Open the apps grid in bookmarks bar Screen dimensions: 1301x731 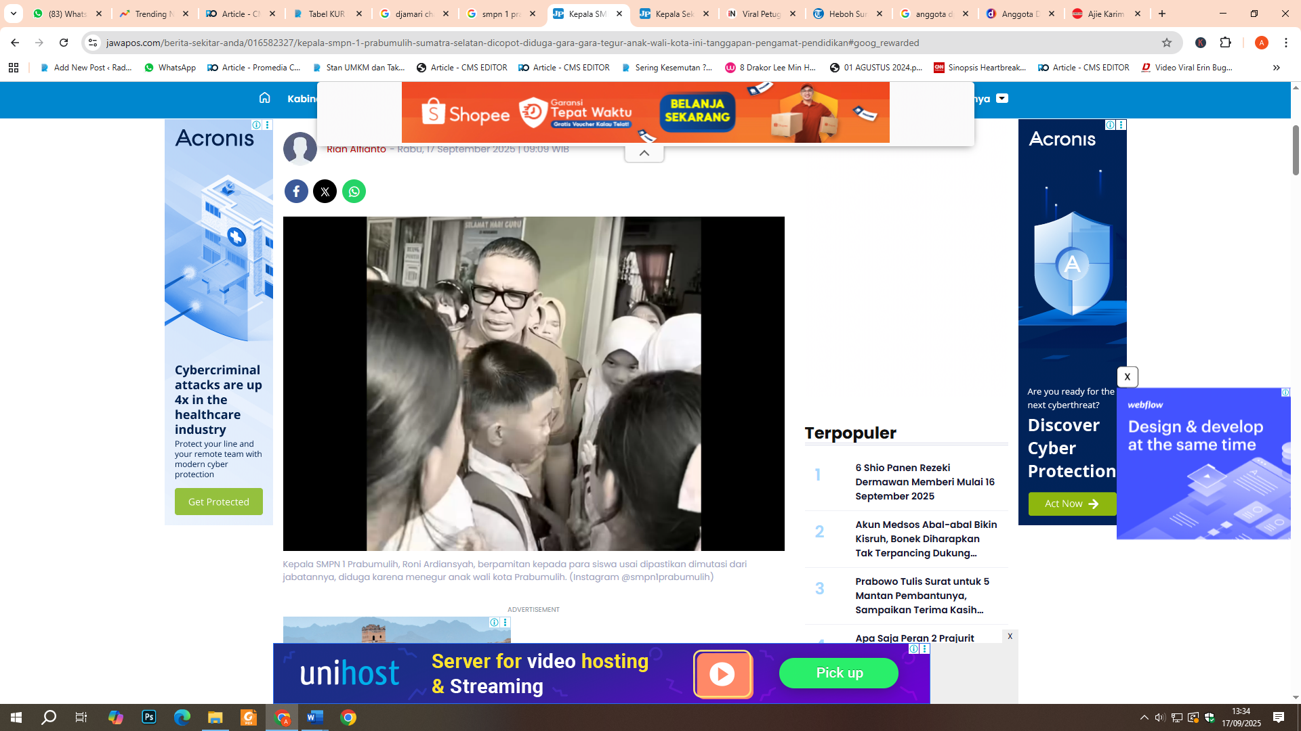click(14, 68)
